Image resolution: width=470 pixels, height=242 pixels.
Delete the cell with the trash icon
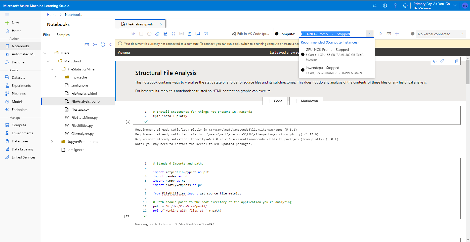[457, 61]
